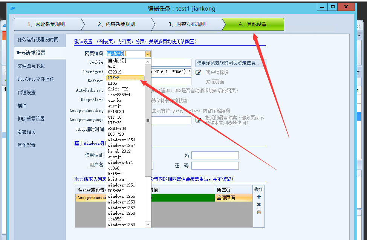
Task: Click the delete header X icon
Action: pyautogui.click(x=259, y=205)
